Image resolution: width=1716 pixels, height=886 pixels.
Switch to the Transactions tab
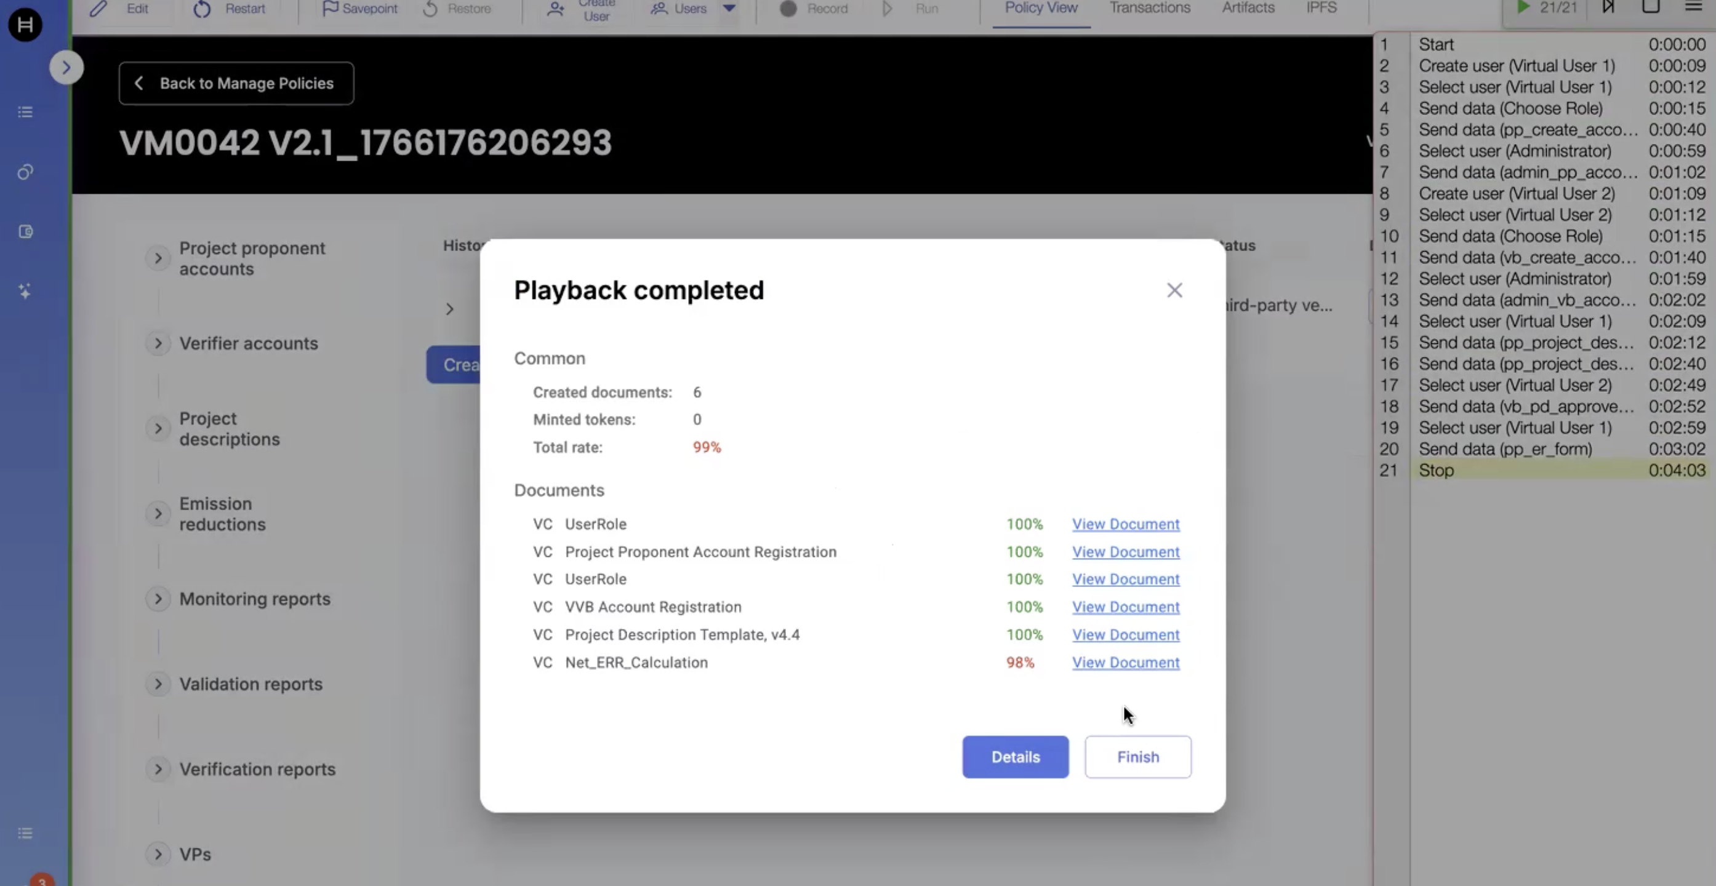[x=1149, y=8]
